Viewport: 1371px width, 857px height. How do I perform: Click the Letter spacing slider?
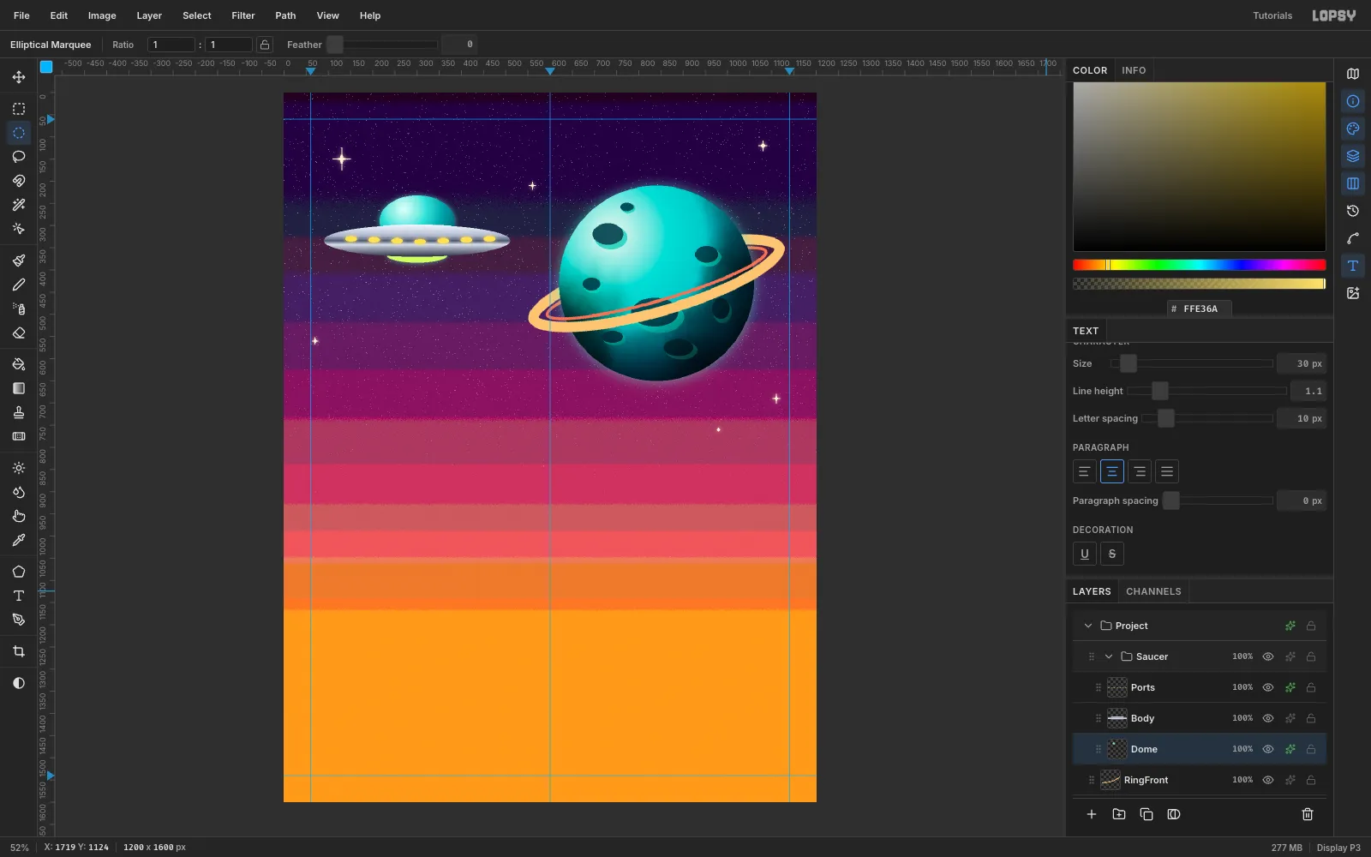(x=1207, y=418)
